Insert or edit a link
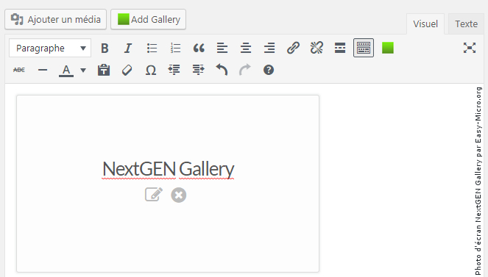The image size is (488, 277). [x=293, y=48]
